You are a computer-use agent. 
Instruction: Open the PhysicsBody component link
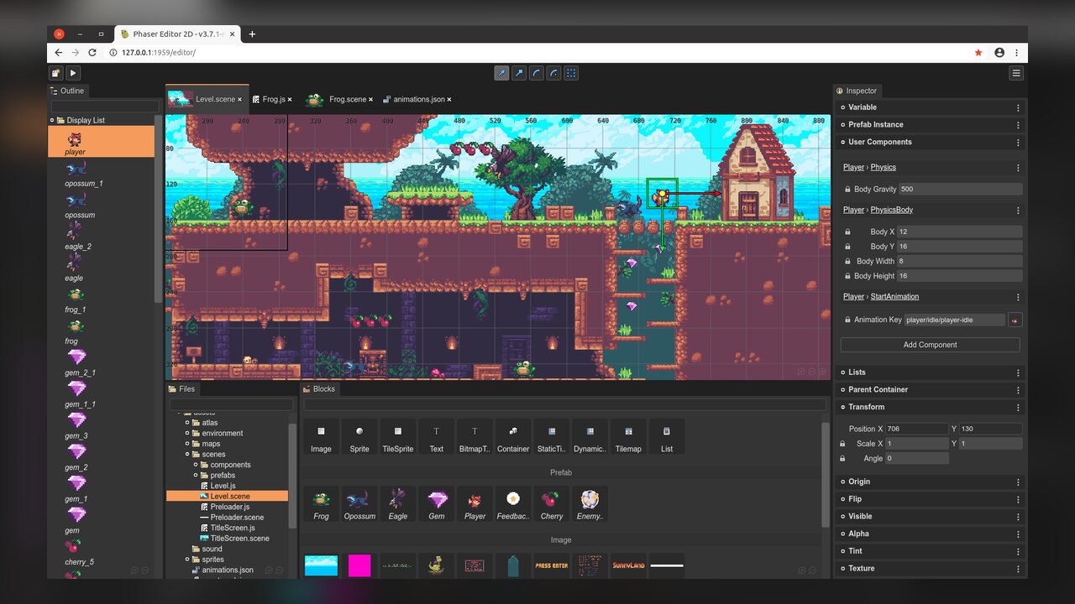892,210
